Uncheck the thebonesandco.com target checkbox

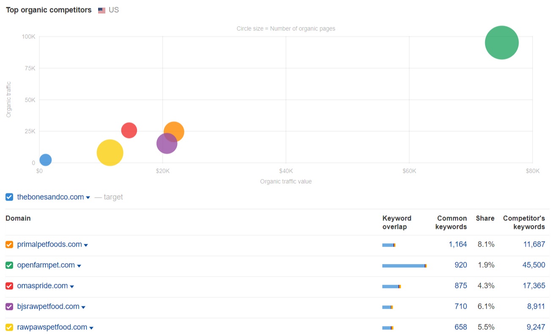9,197
